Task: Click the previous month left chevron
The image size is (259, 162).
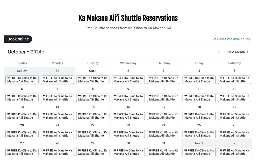Action: click(x=219, y=52)
